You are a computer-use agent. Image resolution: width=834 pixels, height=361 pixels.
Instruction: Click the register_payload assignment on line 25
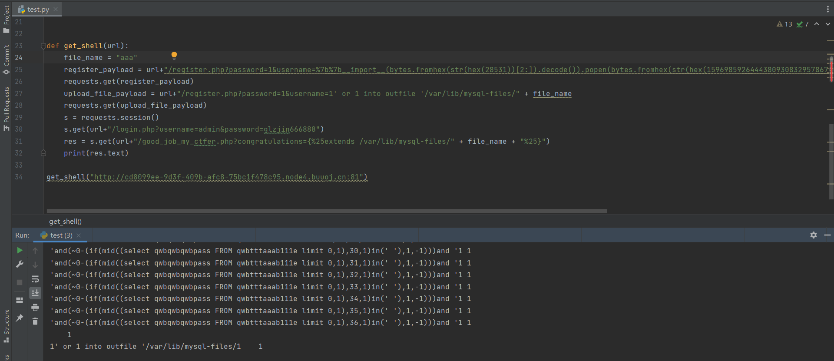pos(446,70)
